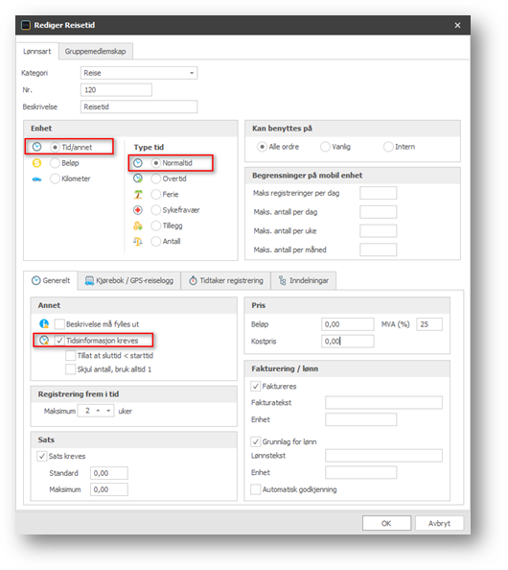Cancel with the Avbryt button
508x570 pixels.
coord(439,523)
